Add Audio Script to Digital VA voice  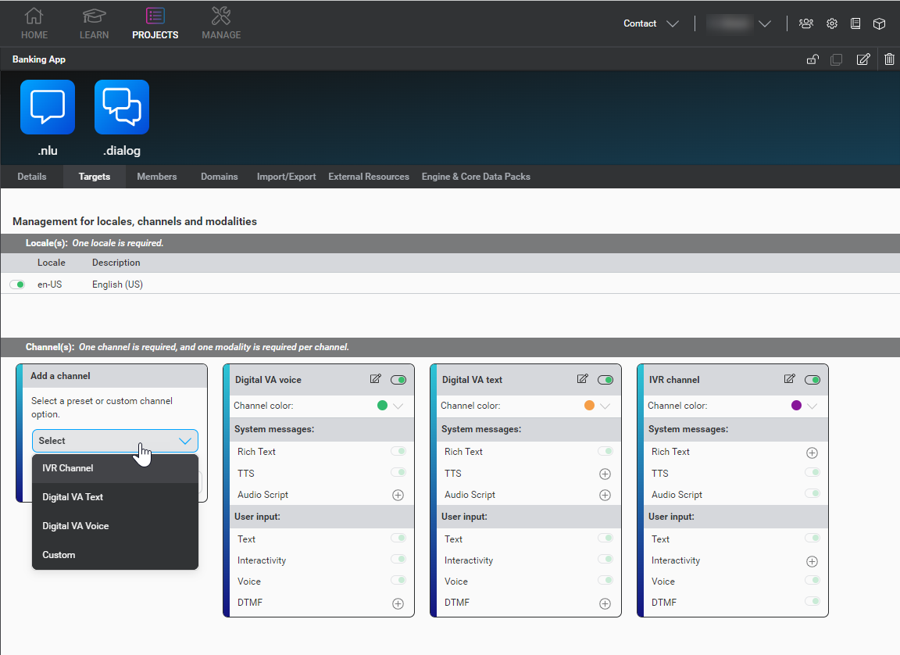398,495
